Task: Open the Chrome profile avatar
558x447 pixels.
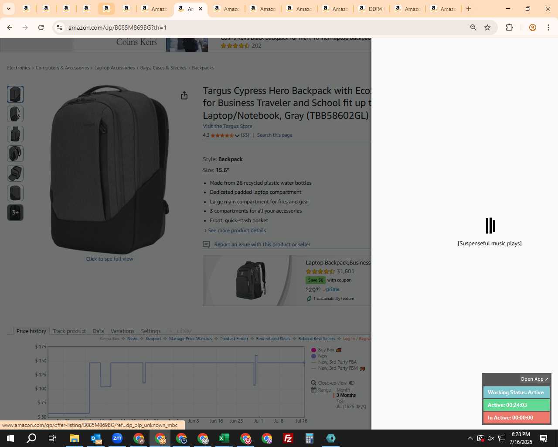Action: tap(532, 28)
